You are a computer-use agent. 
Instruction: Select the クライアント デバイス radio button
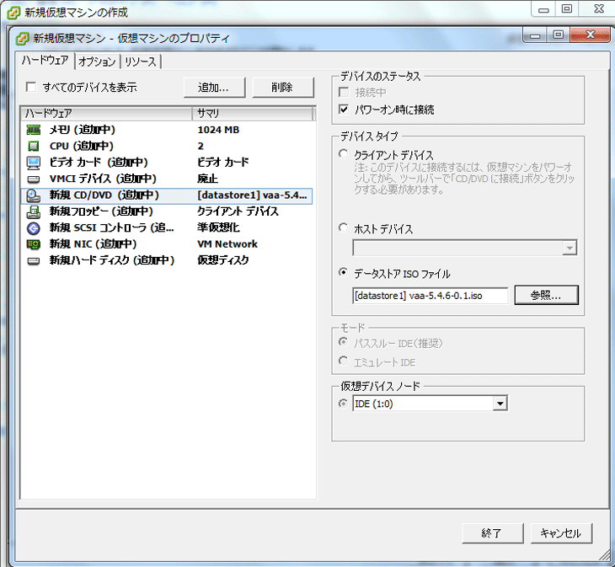(343, 154)
